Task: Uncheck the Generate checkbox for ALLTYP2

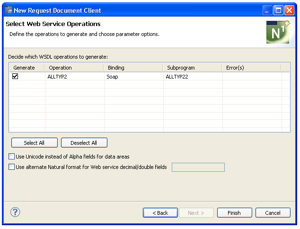Action: coord(15,76)
